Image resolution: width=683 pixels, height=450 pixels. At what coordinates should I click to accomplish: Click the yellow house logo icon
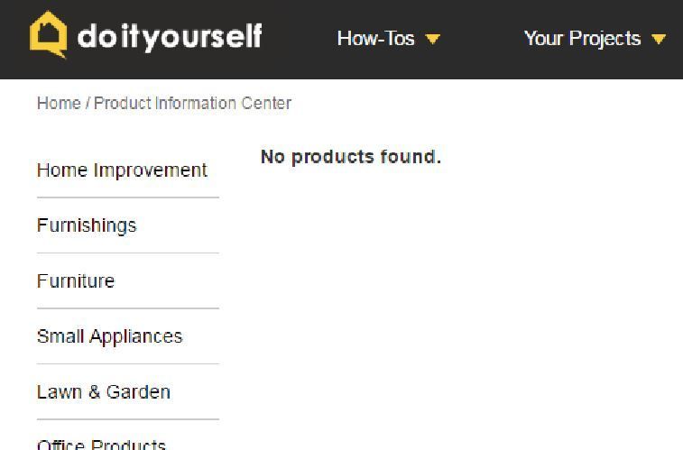coord(49,34)
